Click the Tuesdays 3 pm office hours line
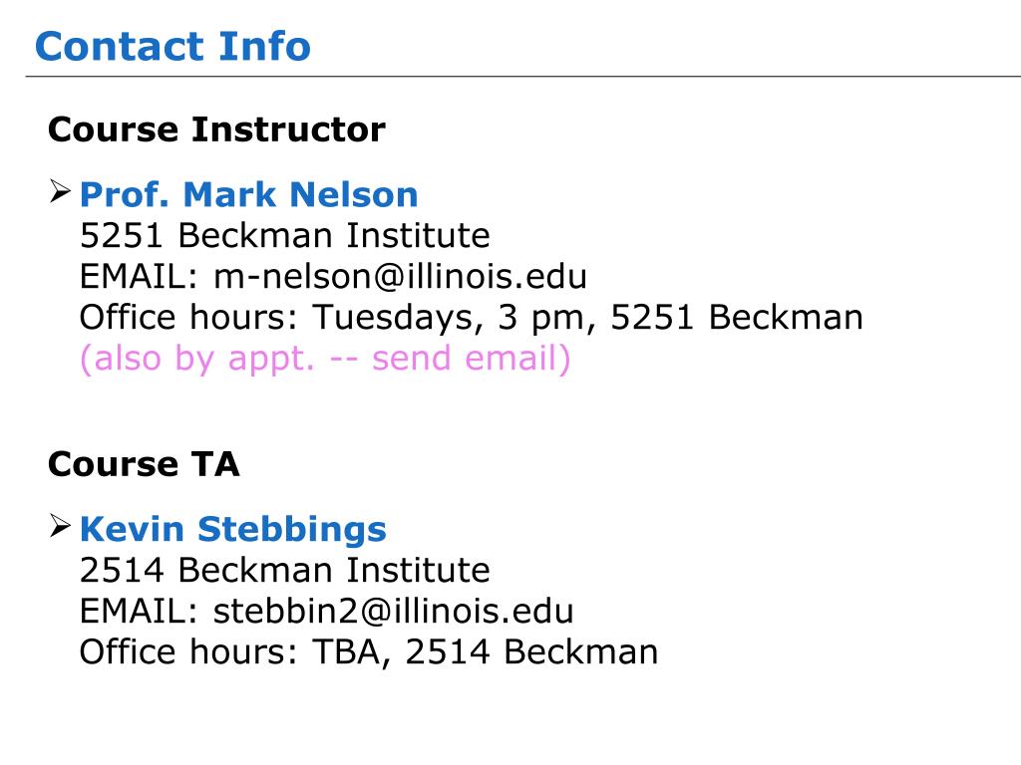This screenshot has width=1021, height=765. [472, 318]
